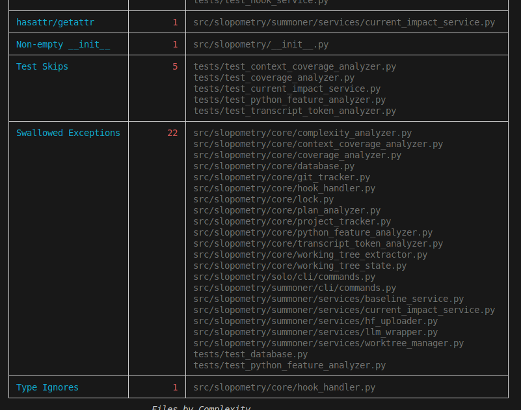Select src/slopometry/core/hook_handler.py in Type Ignores row
The height and width of the screenshot is (410, 521).
tap(284, 387)
